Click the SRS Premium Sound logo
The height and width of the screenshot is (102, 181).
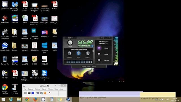click(x=85, y=43)
